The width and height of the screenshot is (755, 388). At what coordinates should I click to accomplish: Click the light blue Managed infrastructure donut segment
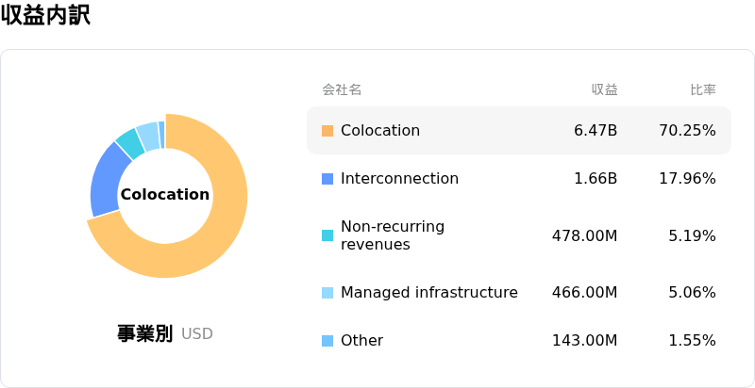click(x=148, y=136)
